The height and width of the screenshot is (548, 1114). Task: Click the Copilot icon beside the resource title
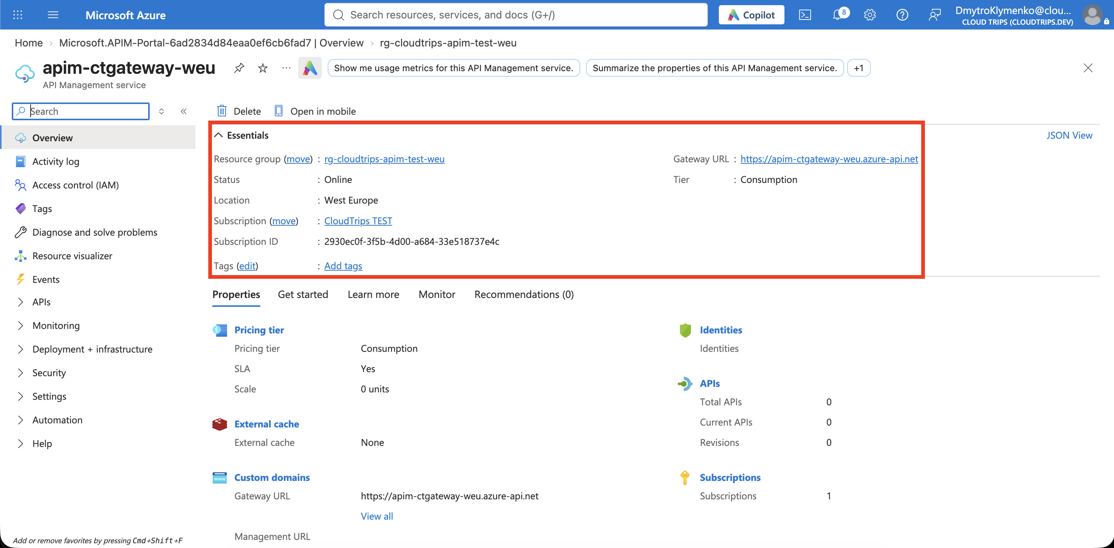pos(310,68)
